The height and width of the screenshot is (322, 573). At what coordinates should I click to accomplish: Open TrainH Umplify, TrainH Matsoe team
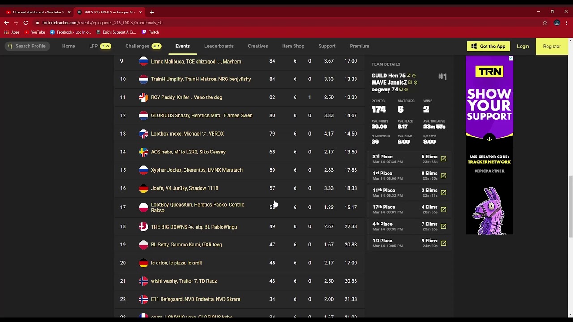pos(201,79)
